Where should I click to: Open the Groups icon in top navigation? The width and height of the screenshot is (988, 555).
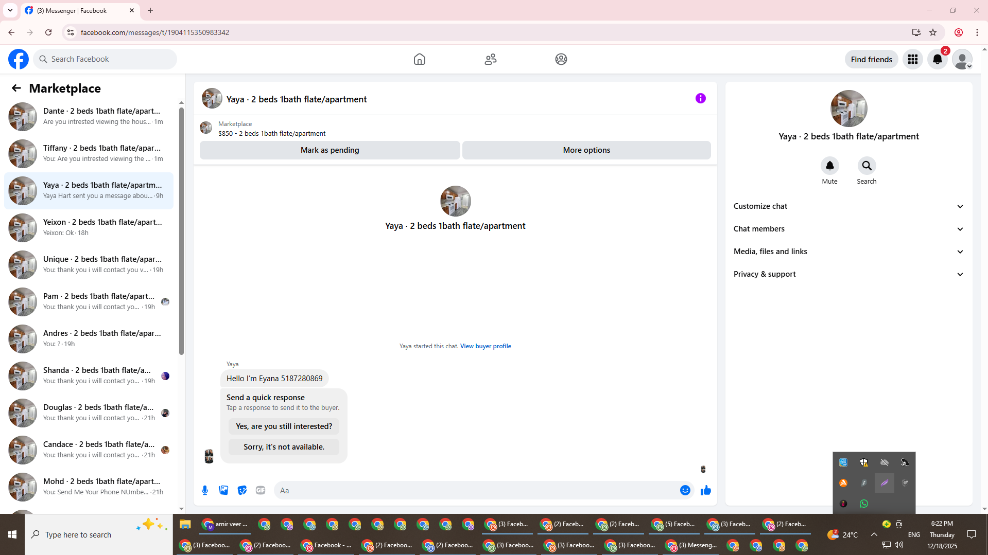(561, 59)
